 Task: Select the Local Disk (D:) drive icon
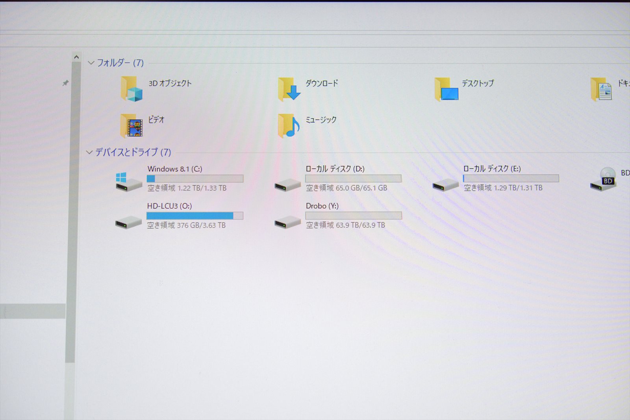tap(287, 184)
